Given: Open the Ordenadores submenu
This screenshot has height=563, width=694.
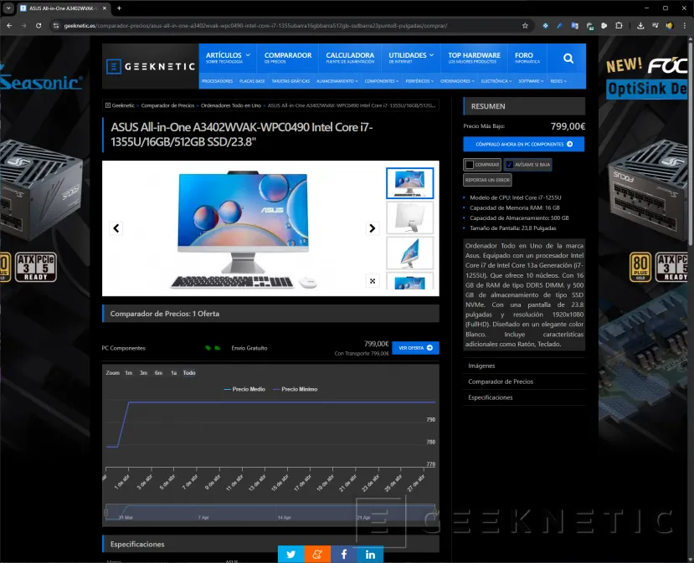Looking at the screenshot, I should click(457, 81).
